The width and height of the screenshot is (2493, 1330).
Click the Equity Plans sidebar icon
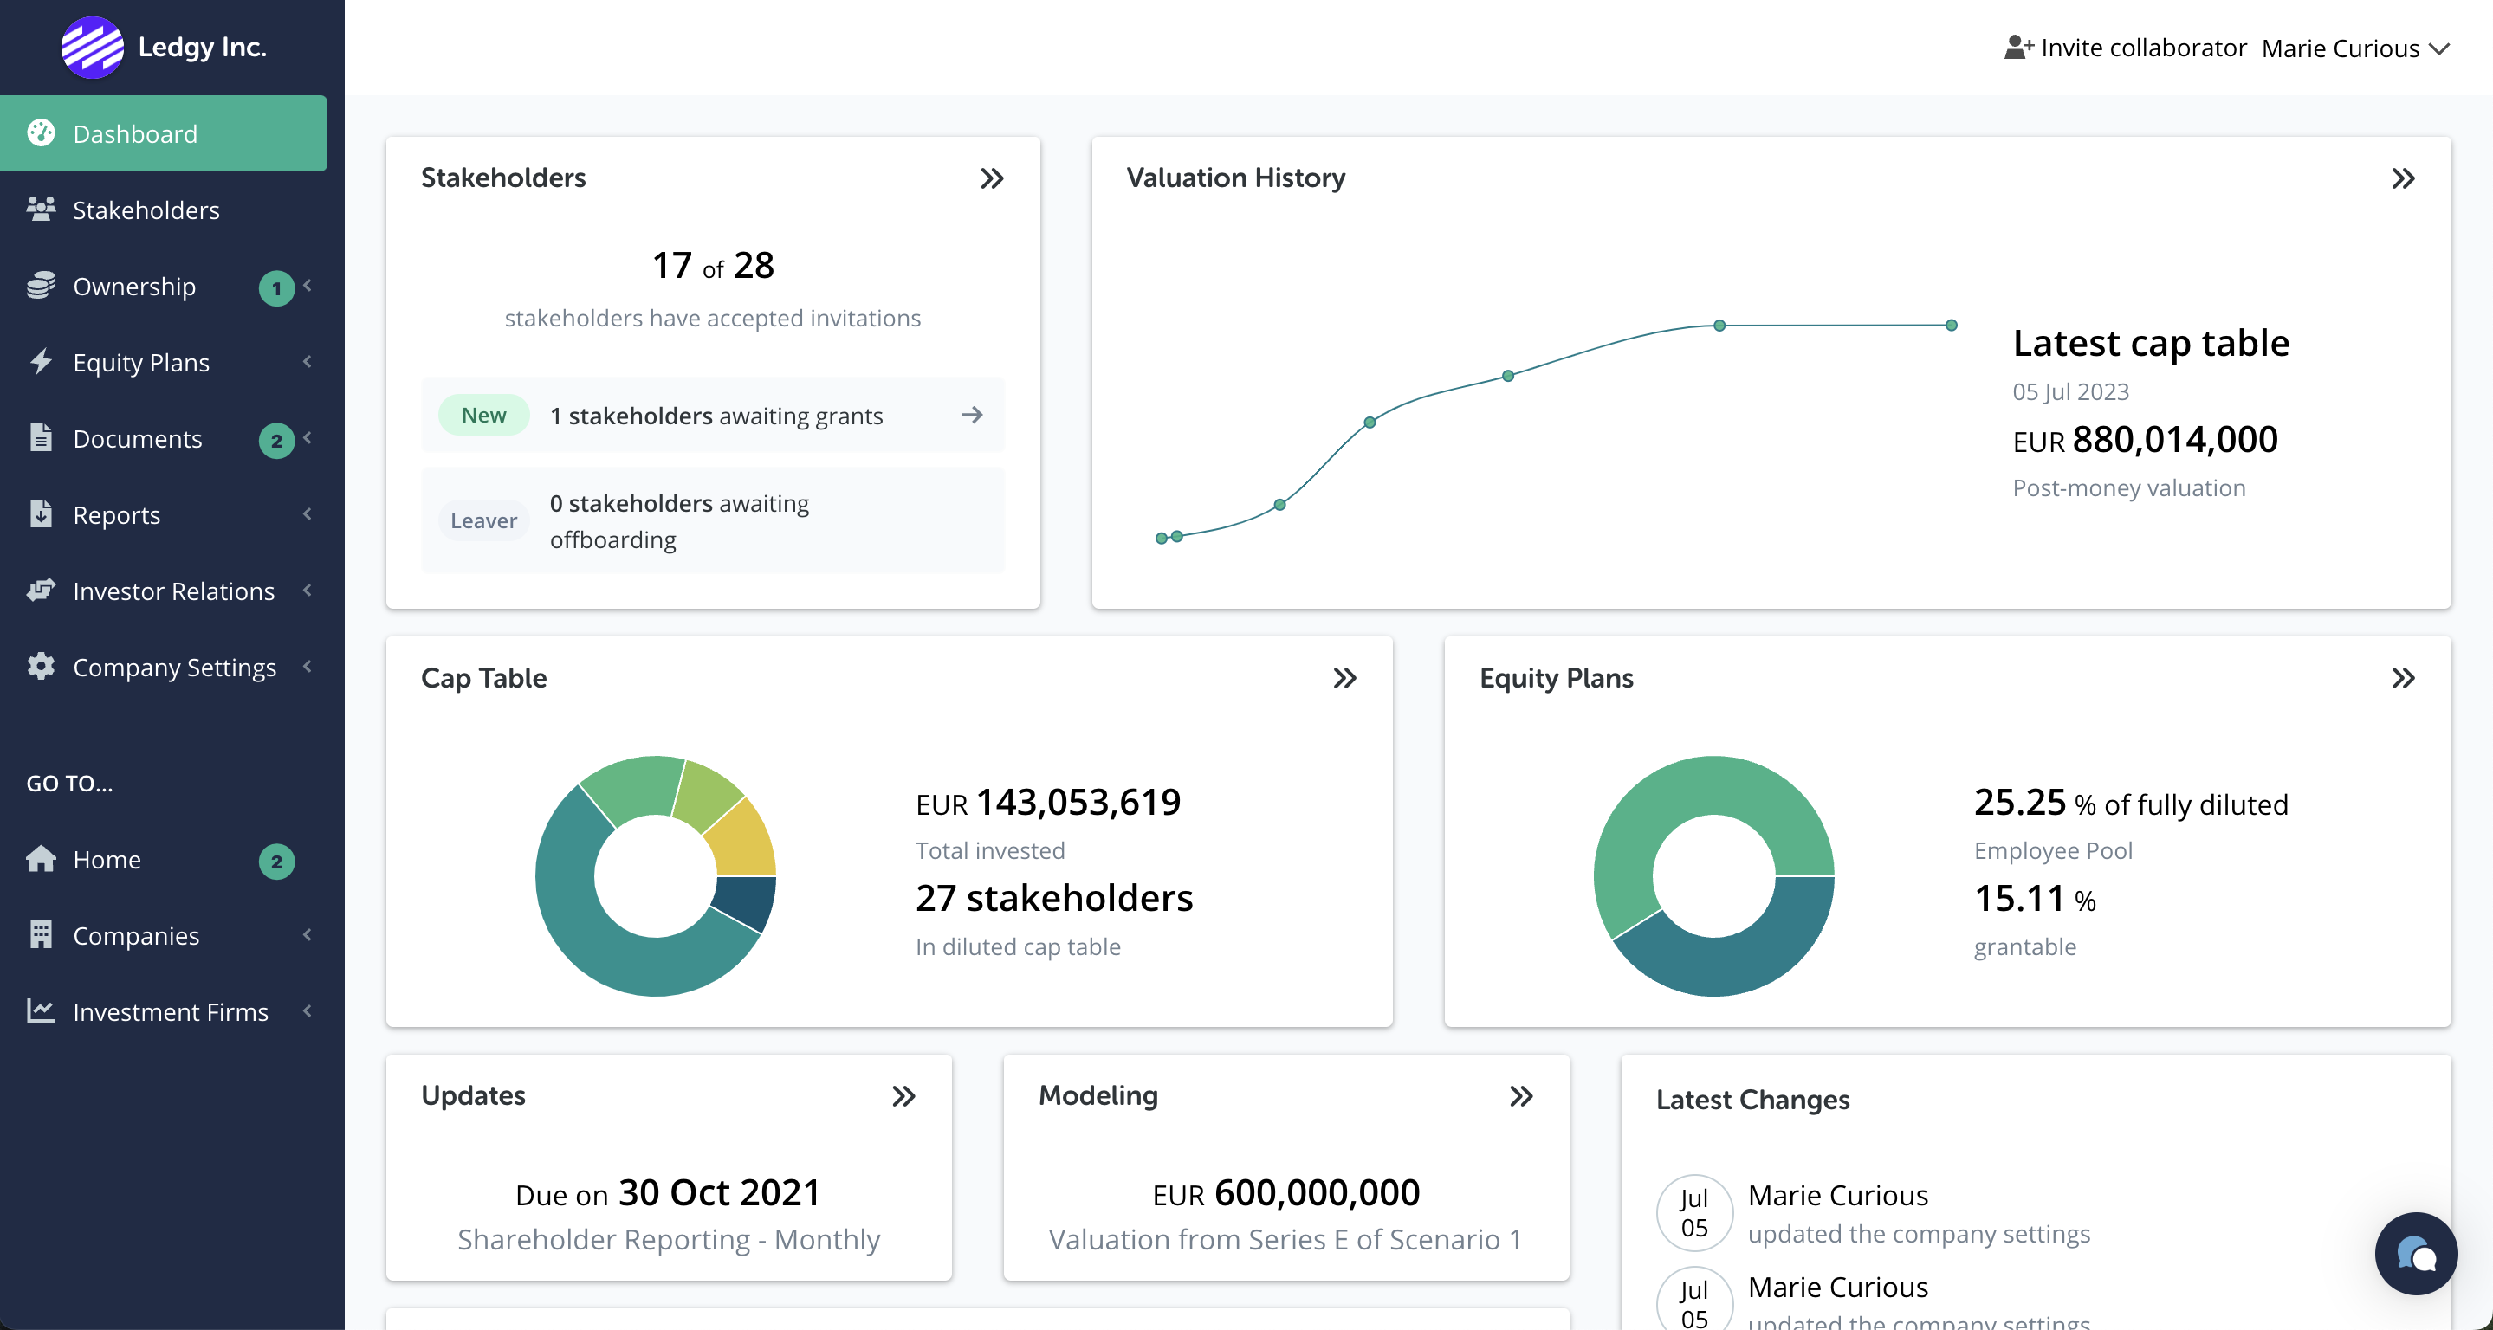[42, 361]
